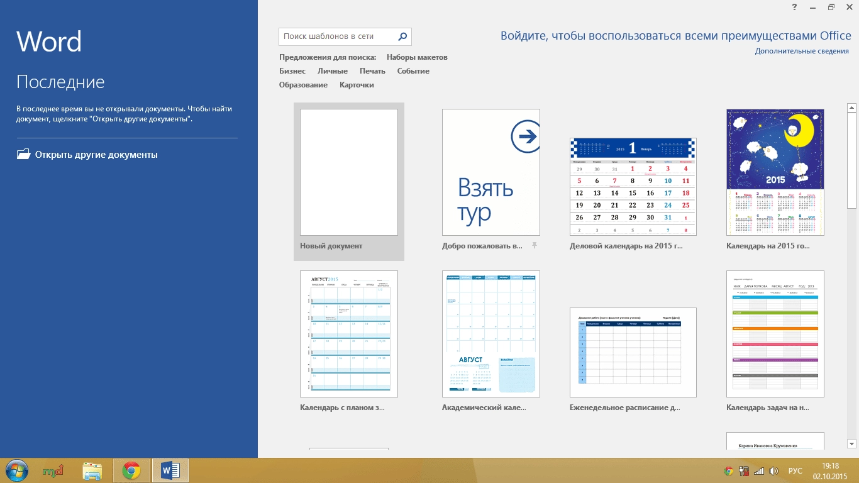Viewport: 859px width, 483px height.
Task: Click the search magnifier icon
Action: pyautogui.click(x=403, y=36)
